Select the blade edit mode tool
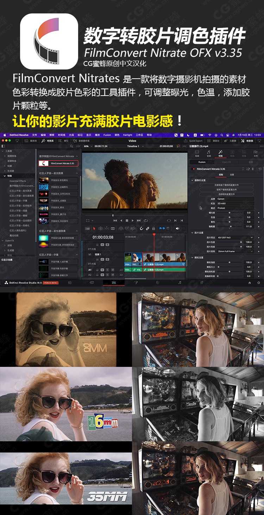This screenshot has height=515, width=264. [x=113, y=229]
